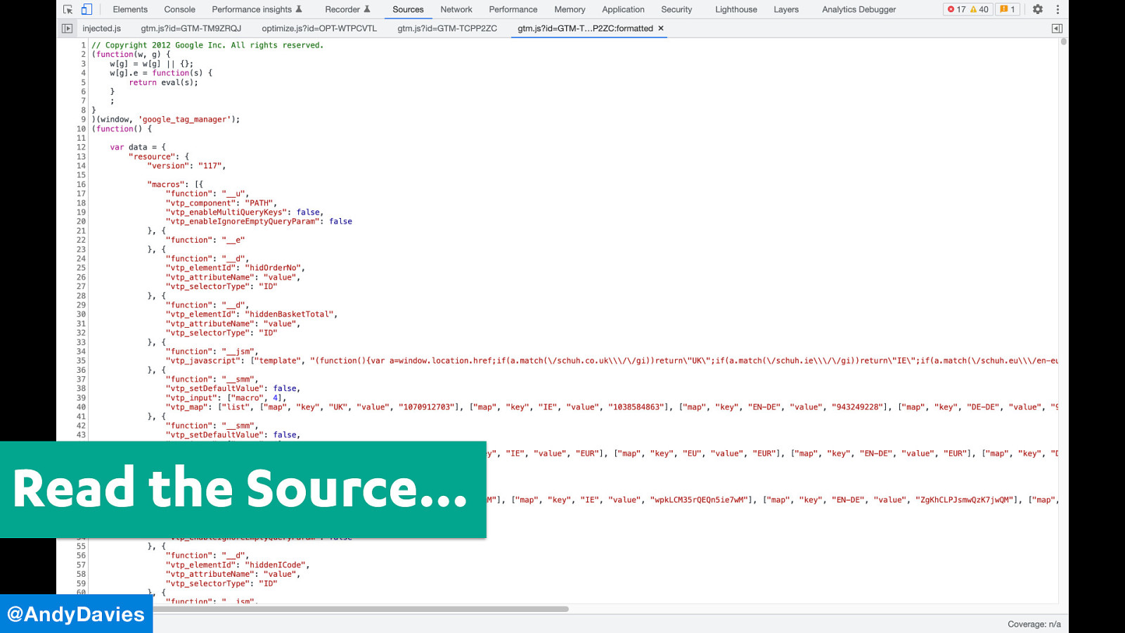Click the Coverage: n/a status text
This screenshot has width=1125, height=633.
click(1034, 624)
